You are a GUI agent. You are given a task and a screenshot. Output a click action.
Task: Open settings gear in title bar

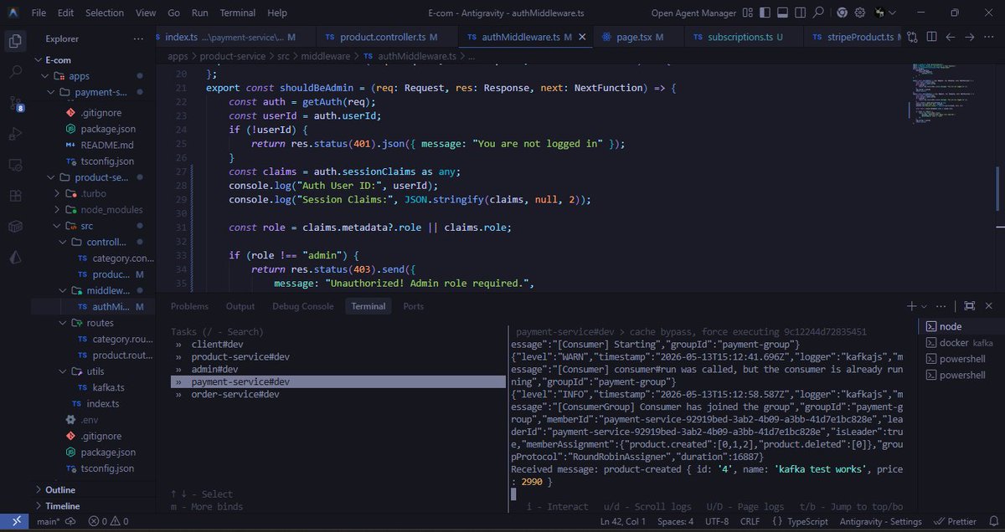(x=862, y=13)
